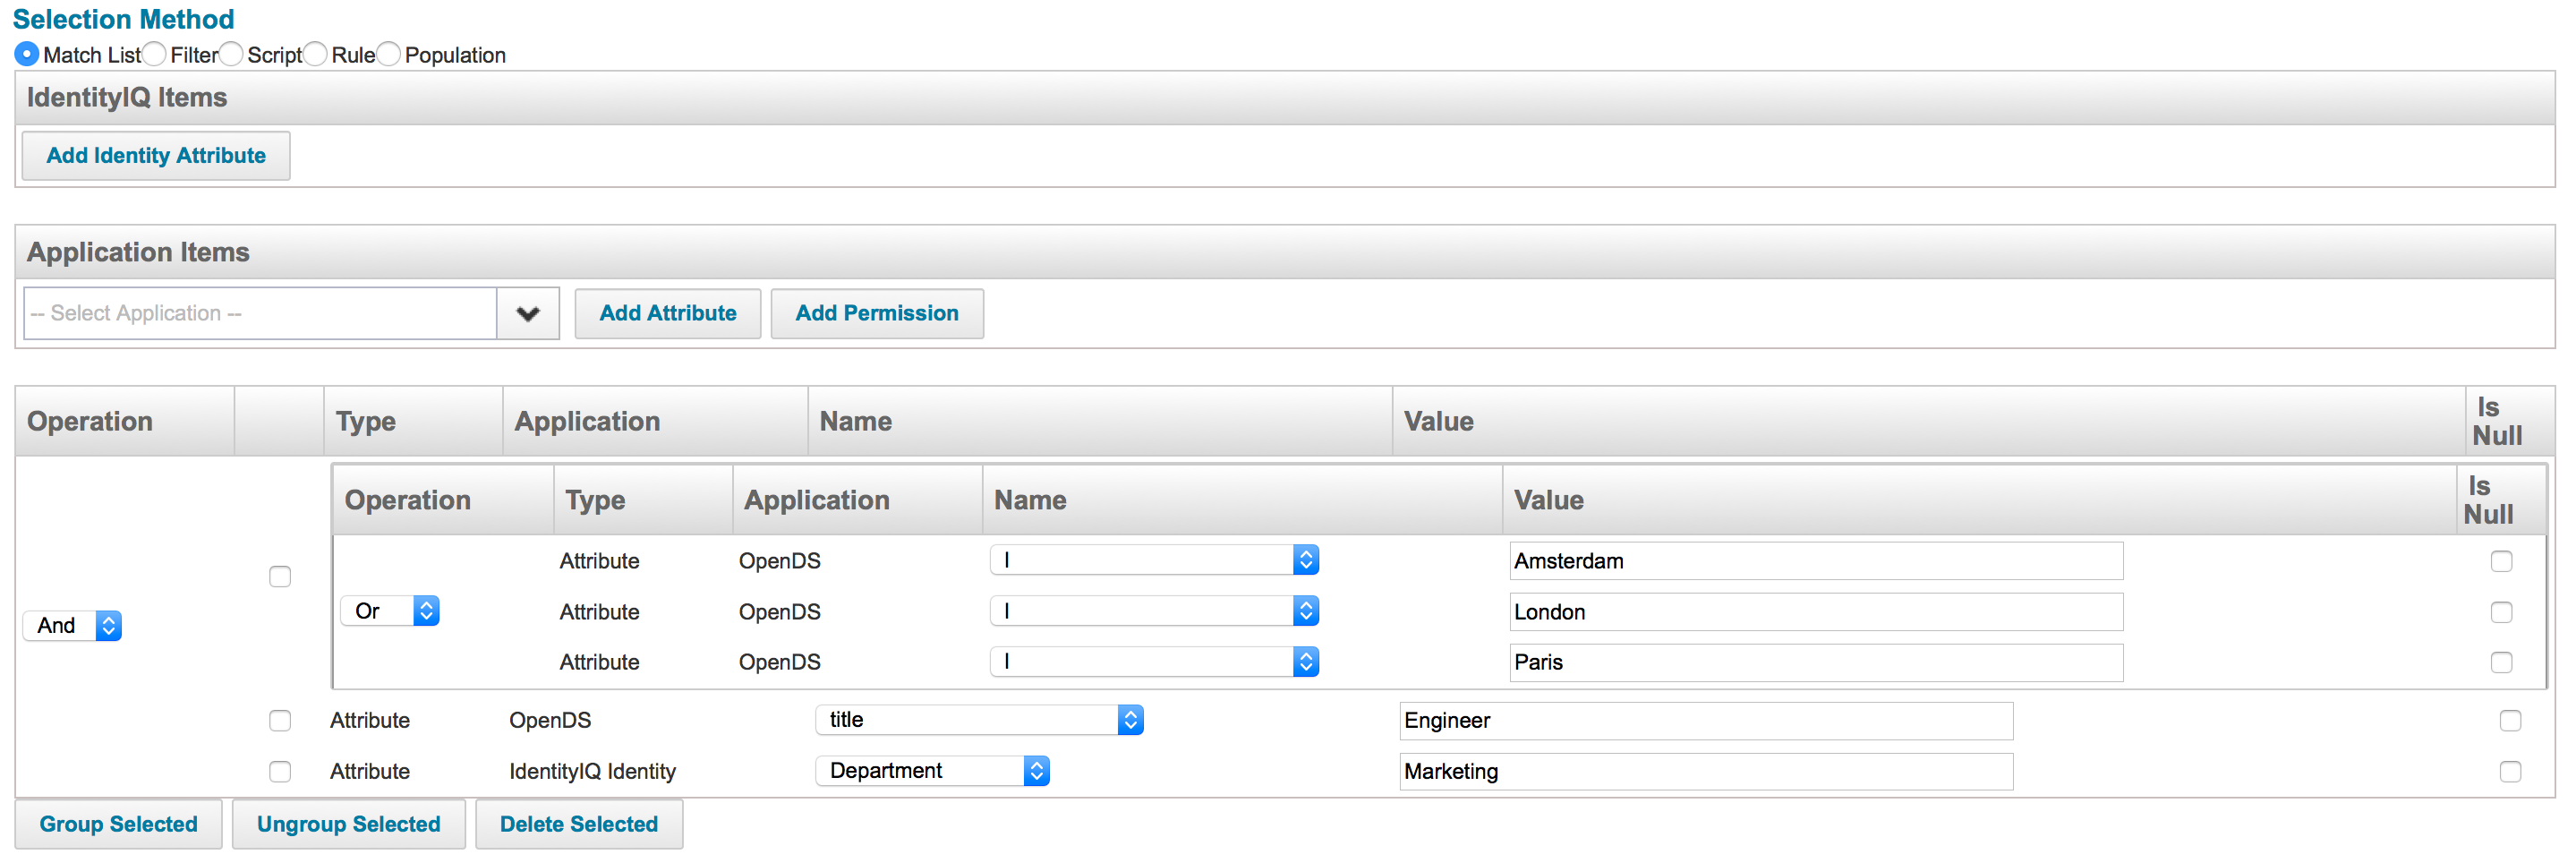Open the Or operation dropdown

pos(390,611)
